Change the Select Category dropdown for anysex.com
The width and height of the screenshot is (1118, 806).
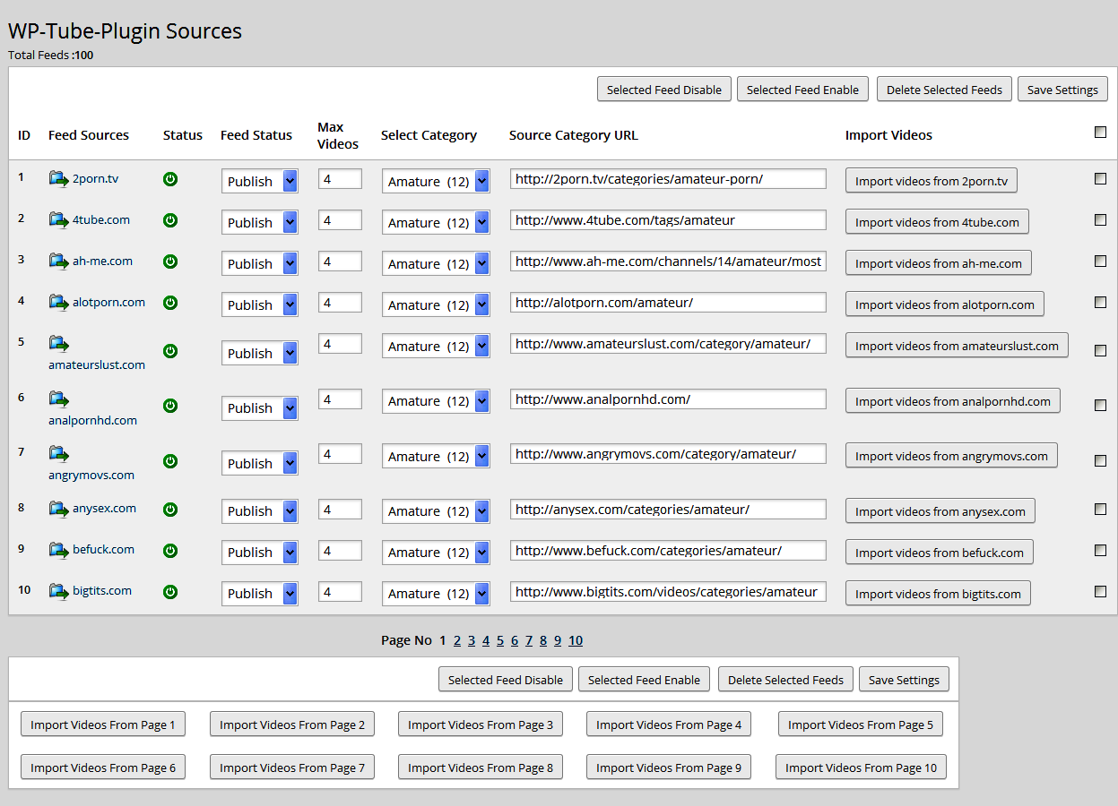[436, 510]
